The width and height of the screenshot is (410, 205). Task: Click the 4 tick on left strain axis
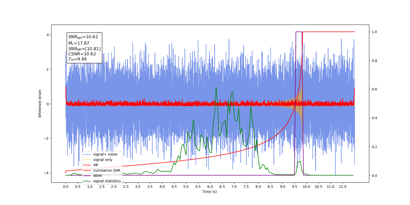[48, 35]
